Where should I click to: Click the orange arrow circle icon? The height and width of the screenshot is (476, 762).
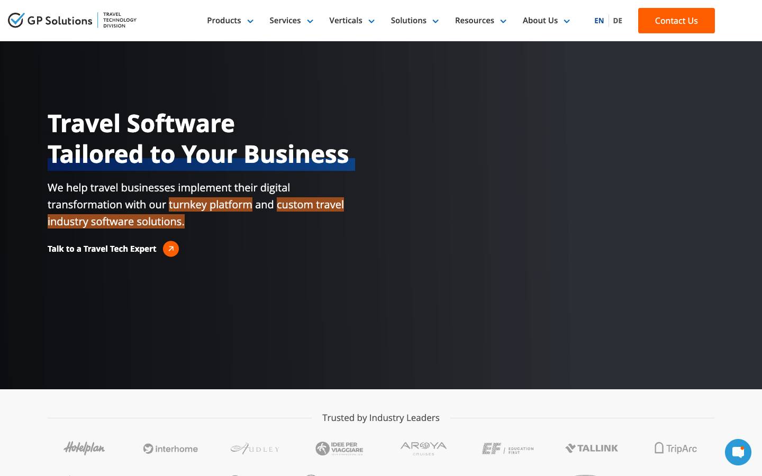coord(171,249)
